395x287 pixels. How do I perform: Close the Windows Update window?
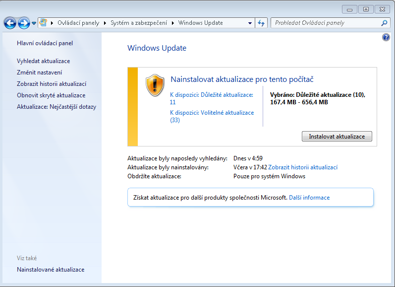pos(382,9)
